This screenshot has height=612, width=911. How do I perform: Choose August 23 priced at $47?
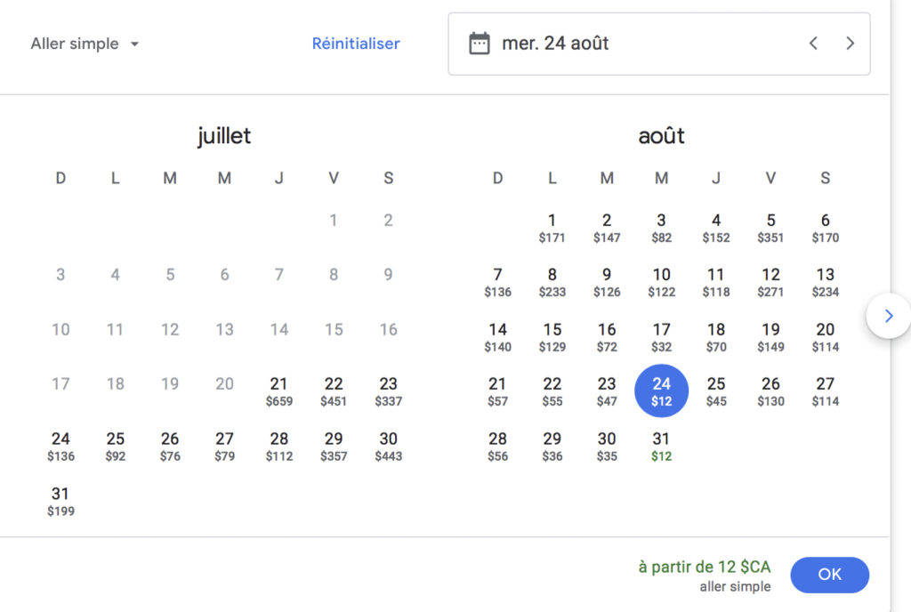point(607,391)
